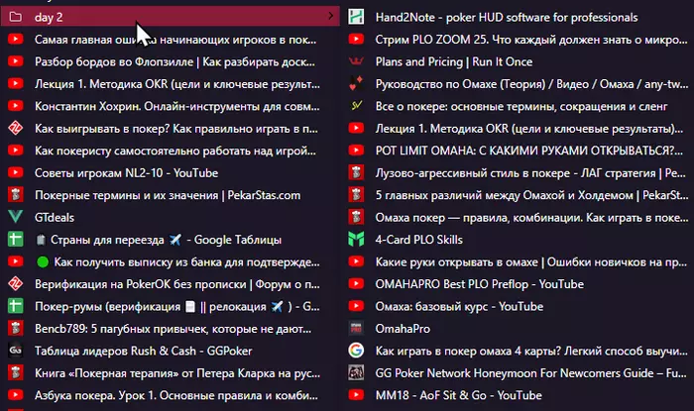Open MM18 - AoF Sit & Go bookmark
This screenshot has height=411, width=694.
coord(518,395)
